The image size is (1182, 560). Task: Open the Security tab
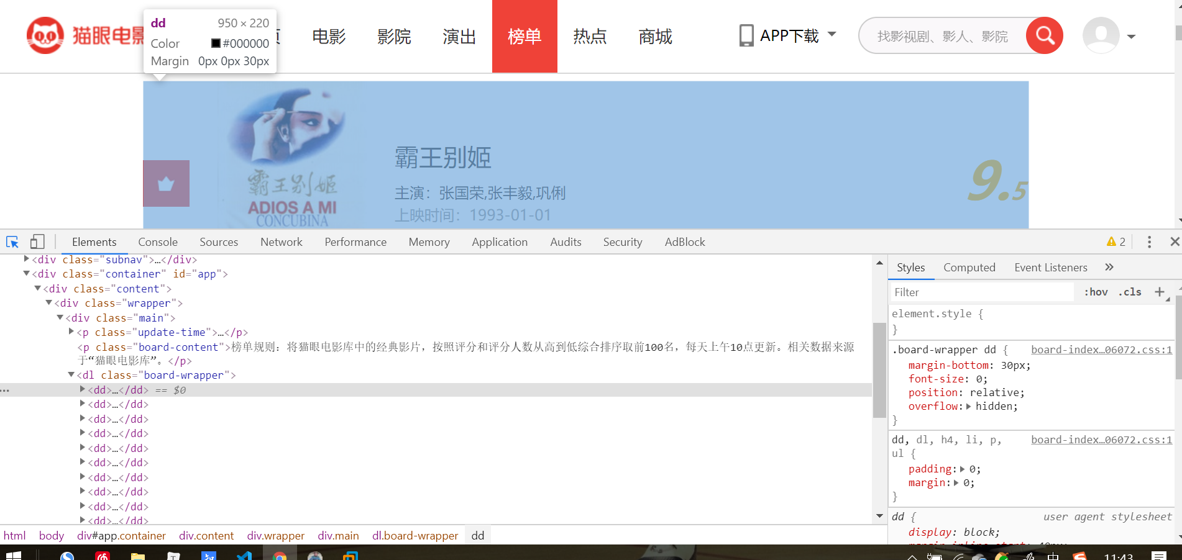pos(623,242)
